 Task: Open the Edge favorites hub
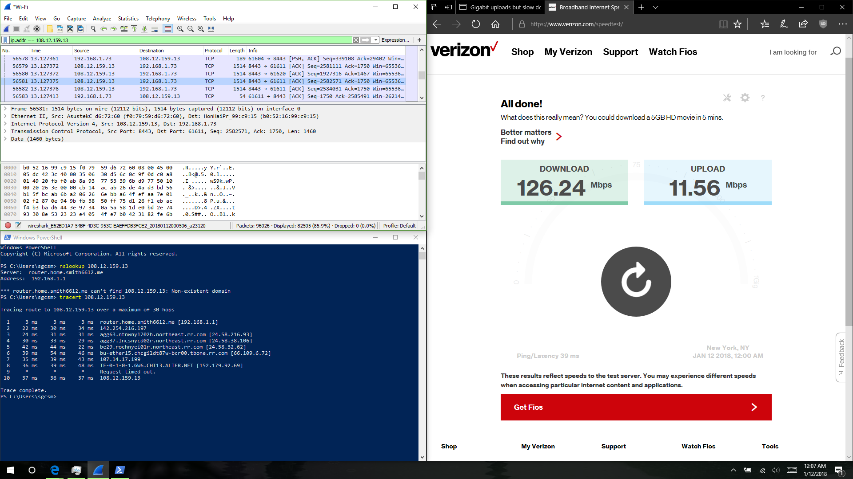coord(765,24)
